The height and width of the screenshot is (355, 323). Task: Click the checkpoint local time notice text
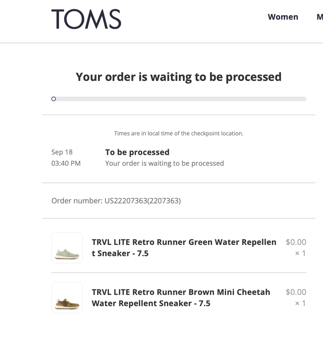point(179,133)
